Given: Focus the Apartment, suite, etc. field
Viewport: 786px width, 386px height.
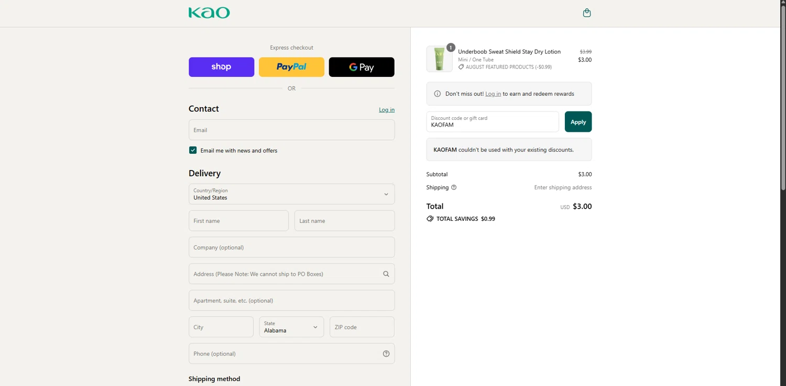Looking at the screenshot, I should (x=292, y=301).
